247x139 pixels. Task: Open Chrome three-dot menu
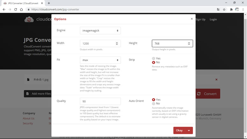243,10
